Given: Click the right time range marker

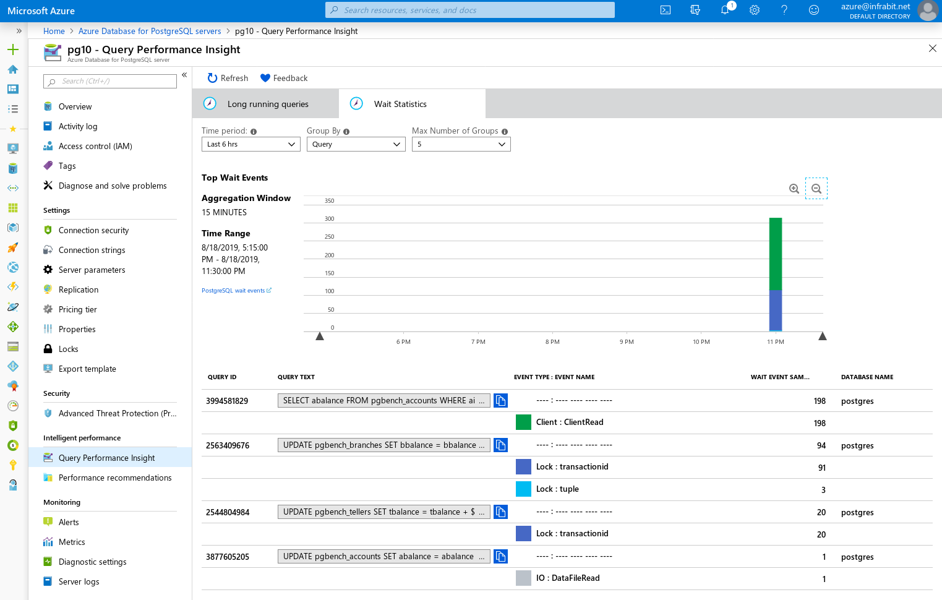Looking at the screenshot, I should point(823,336).
